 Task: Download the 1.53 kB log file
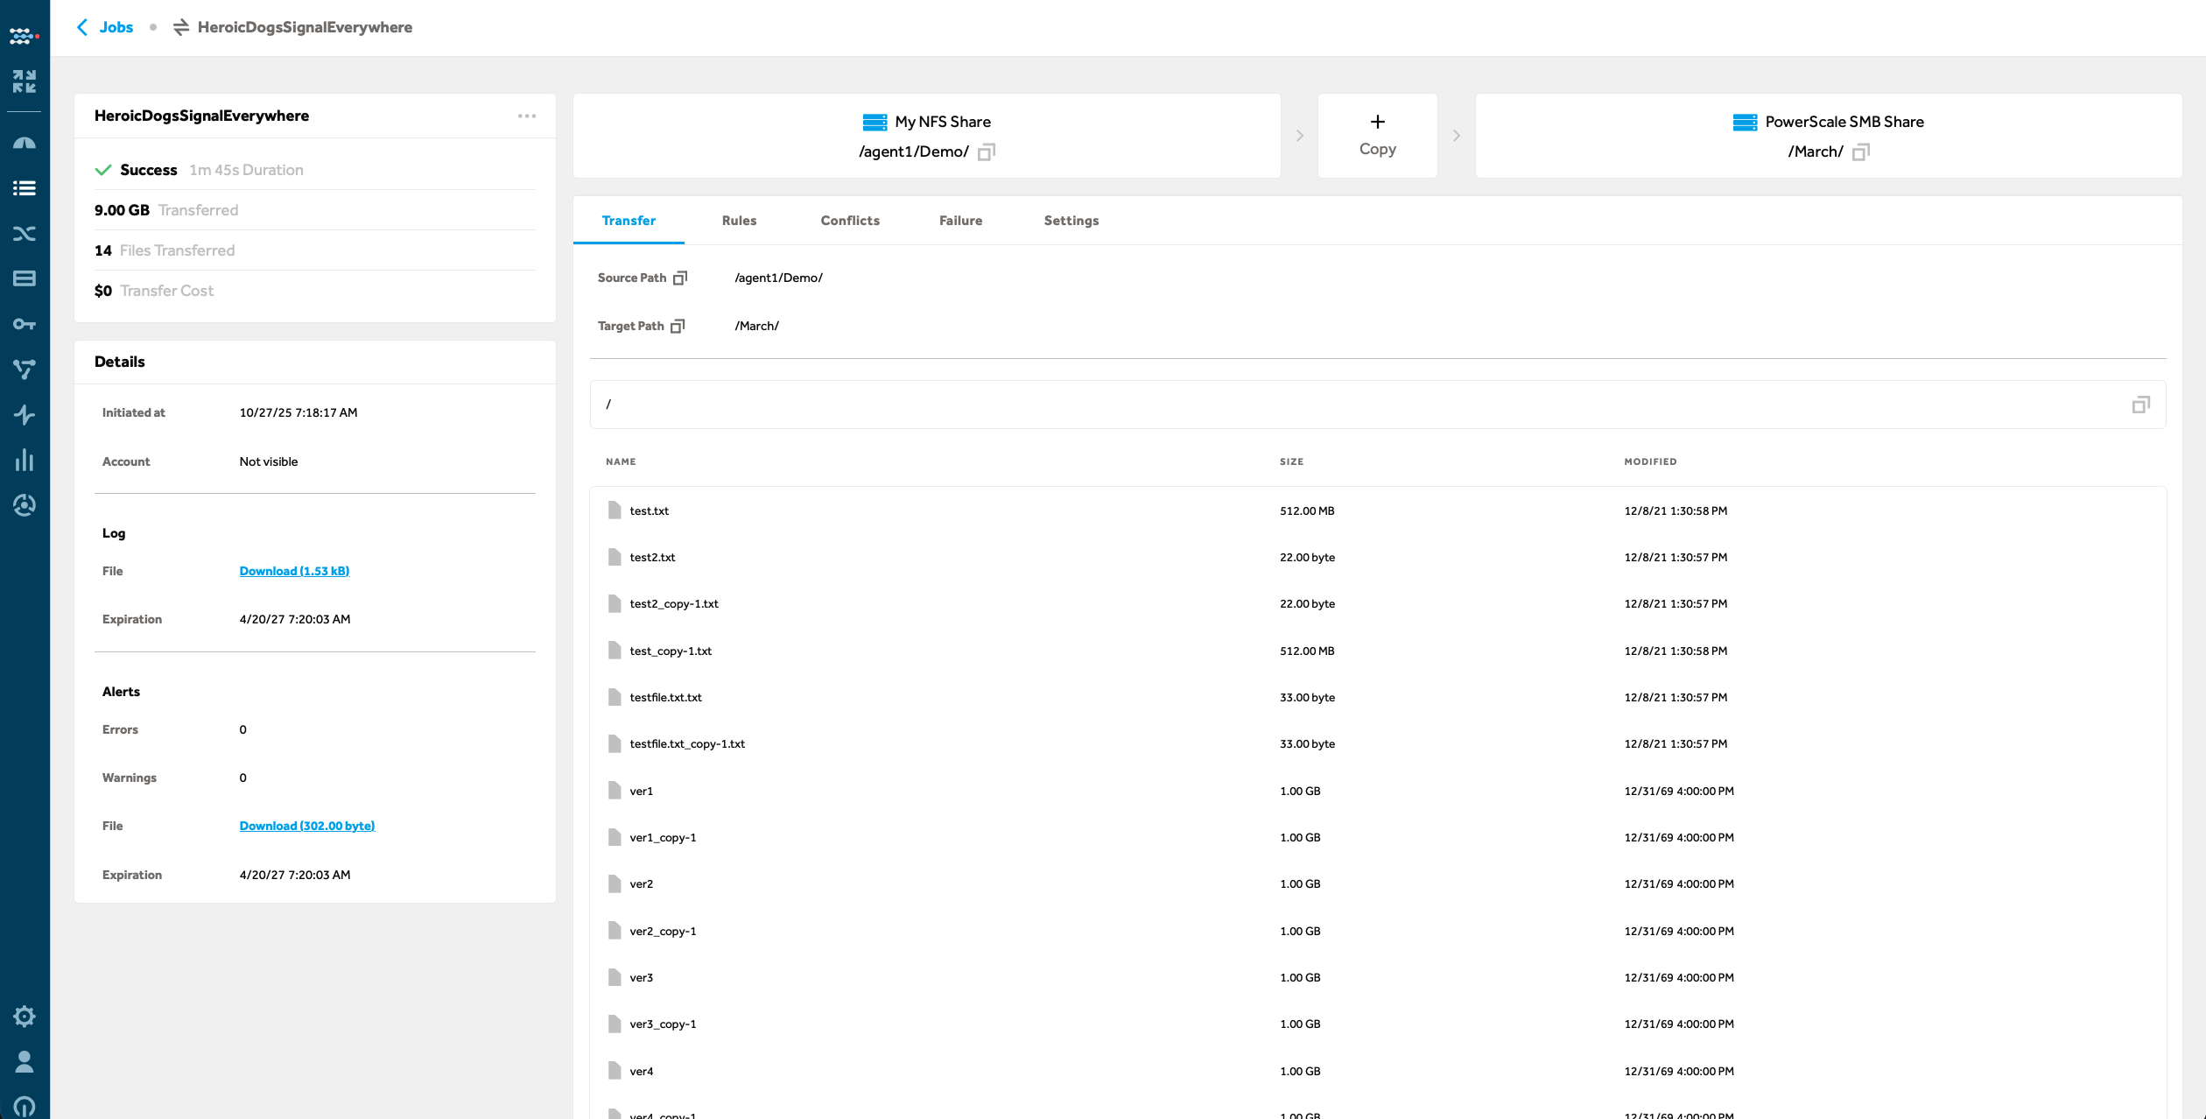pos(294,571)
